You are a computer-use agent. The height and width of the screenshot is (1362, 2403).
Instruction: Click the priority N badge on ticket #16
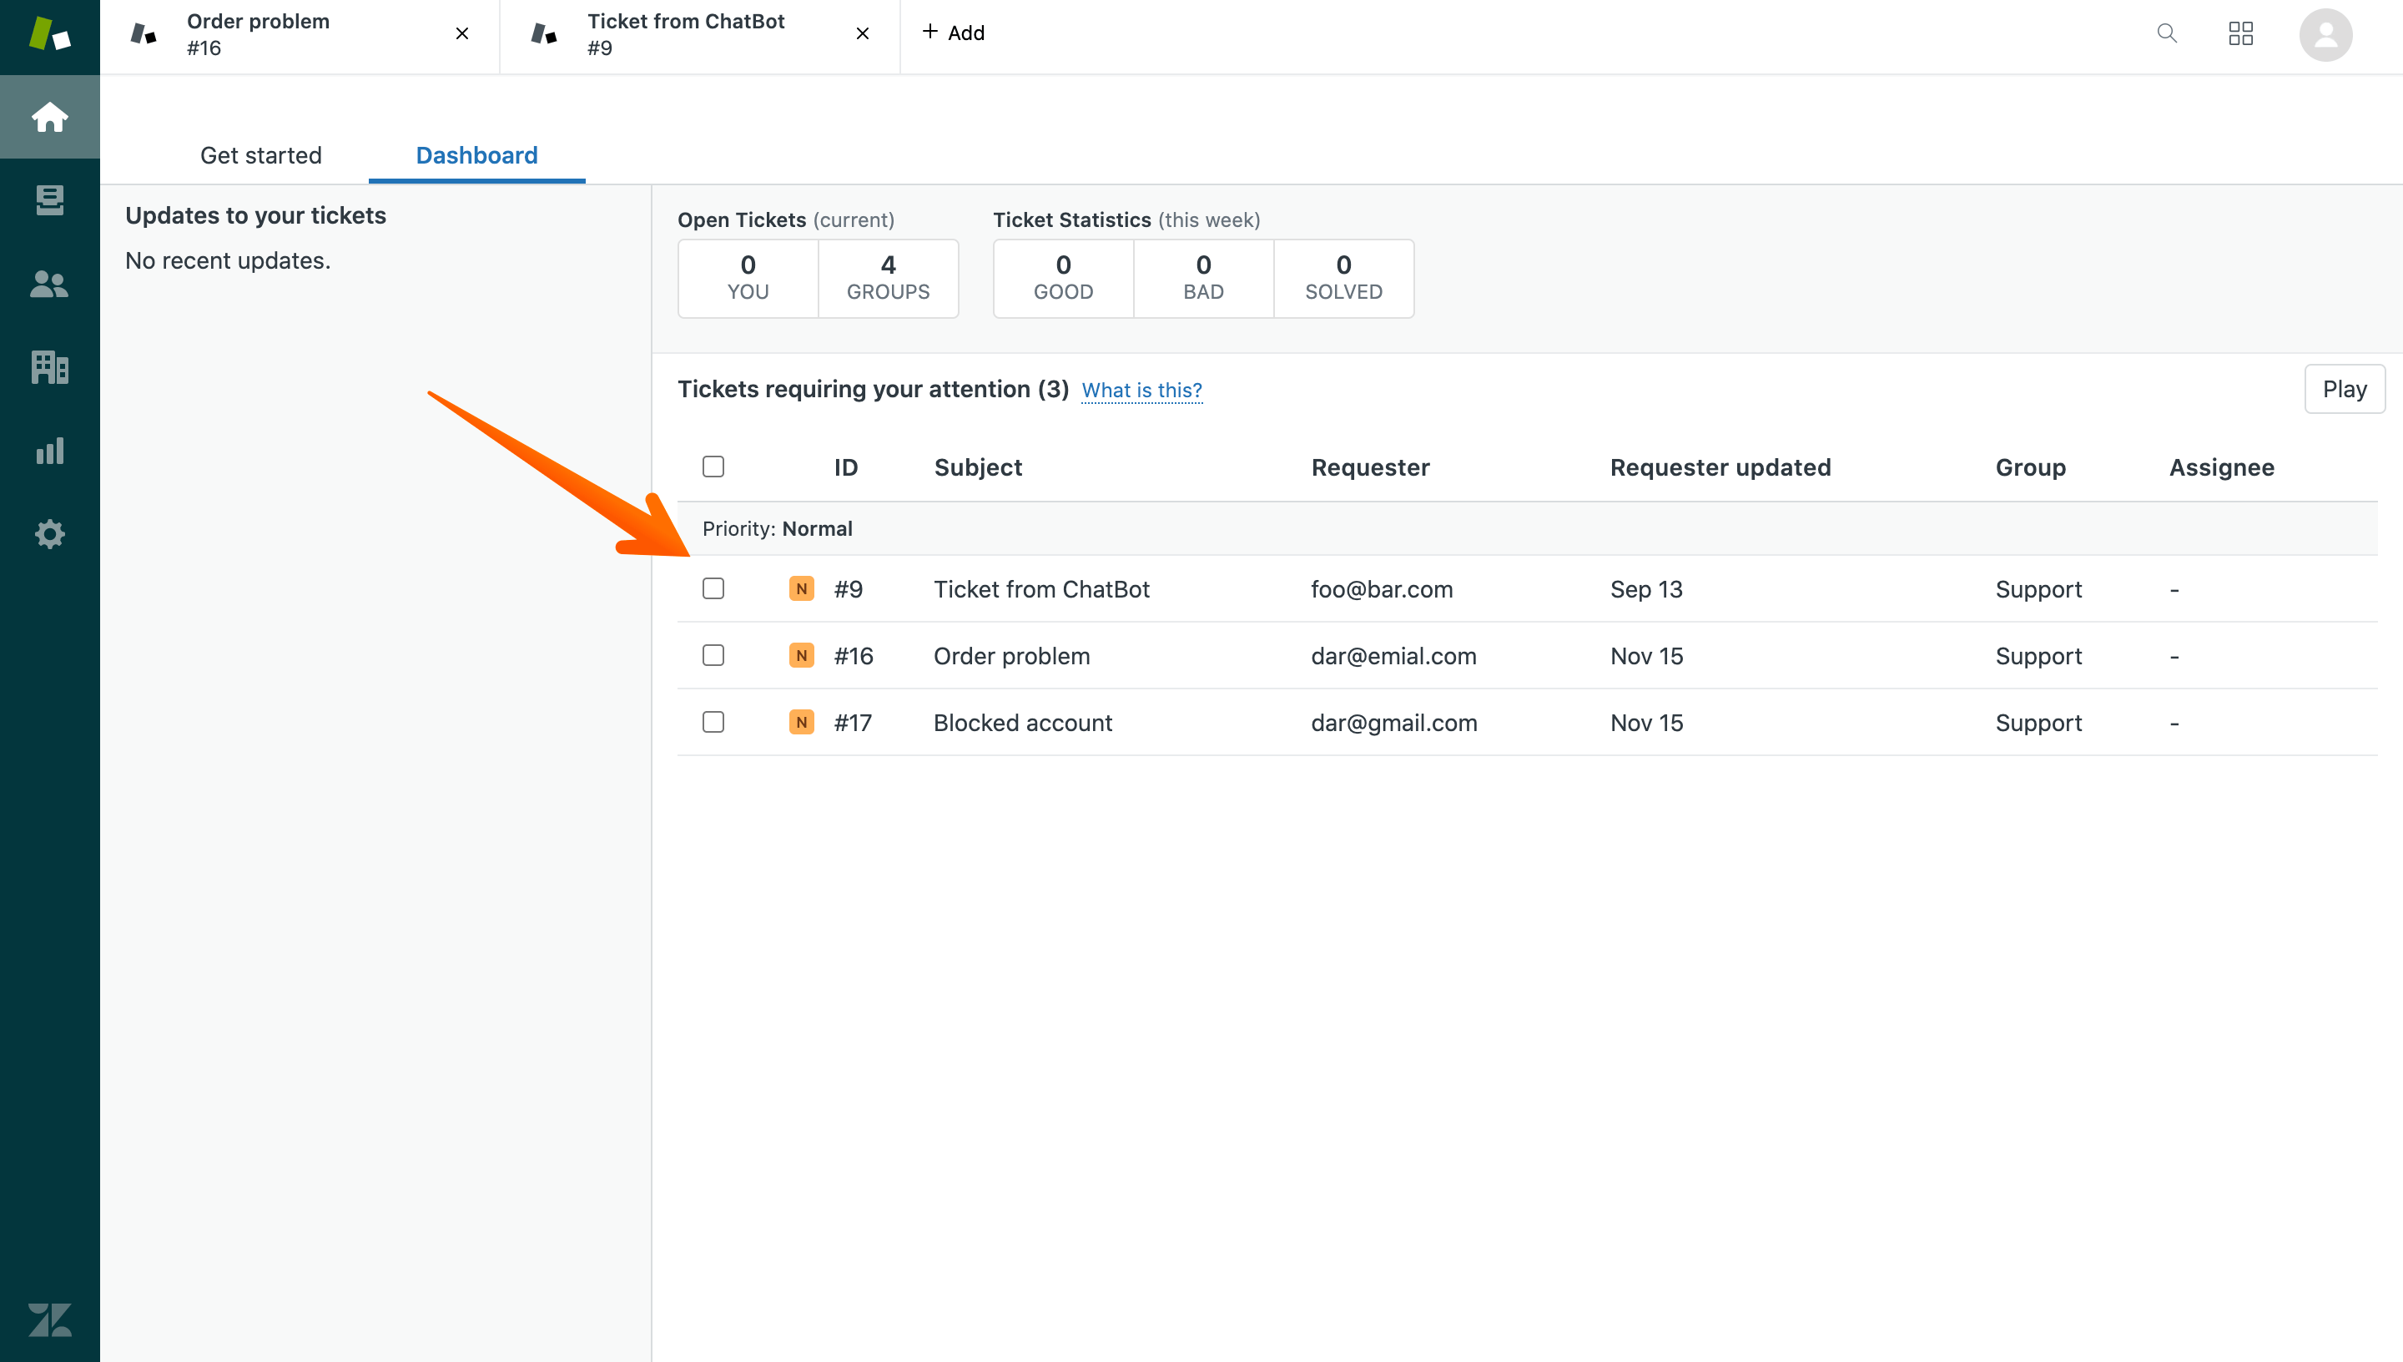(x=801, y=655)
